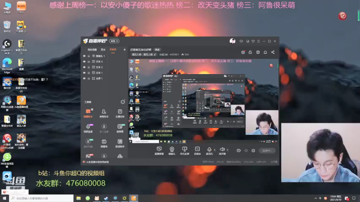Image resolution: width=360 pixels, height=202 pixels.
Task: Click the taskbar search box
Action: coord(41,198)
